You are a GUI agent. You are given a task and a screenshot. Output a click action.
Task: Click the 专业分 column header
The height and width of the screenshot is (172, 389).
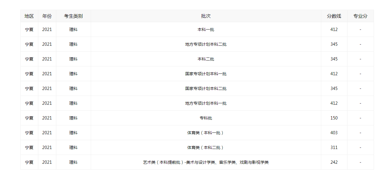(360, 16)
